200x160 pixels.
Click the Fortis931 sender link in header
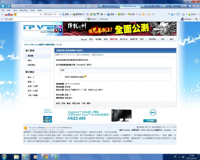[x=85, y=55]
